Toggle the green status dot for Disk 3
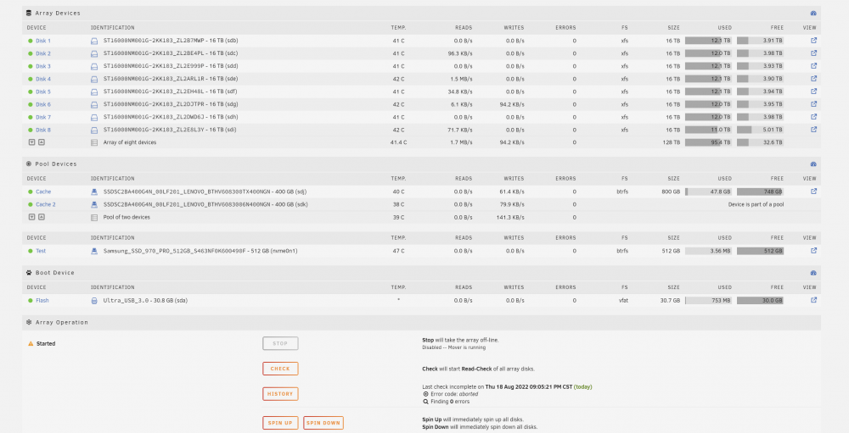Screen dimensions: 849x433 pos(31,66)
